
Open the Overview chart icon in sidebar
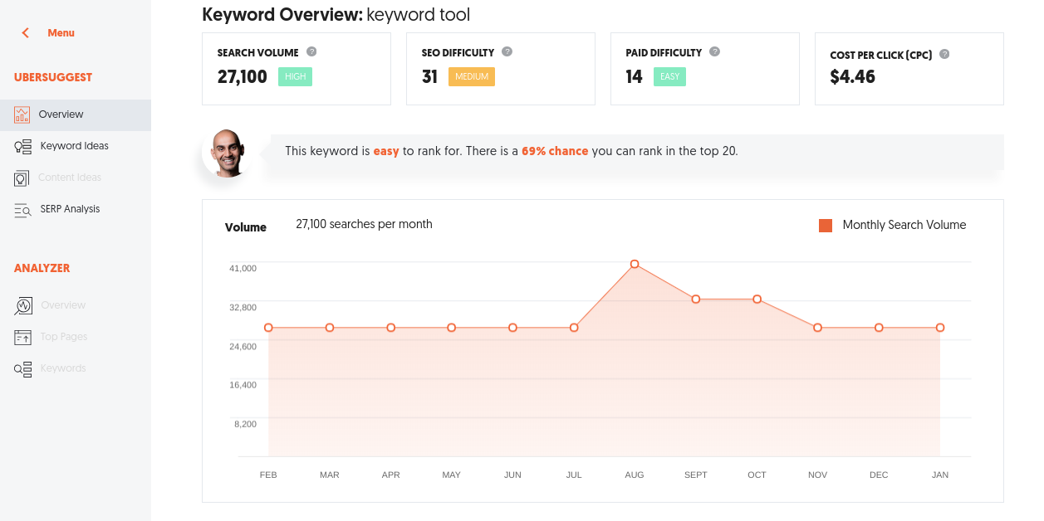coord(22,114)
